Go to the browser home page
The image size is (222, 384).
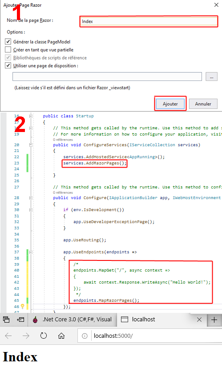click(61, 336)
